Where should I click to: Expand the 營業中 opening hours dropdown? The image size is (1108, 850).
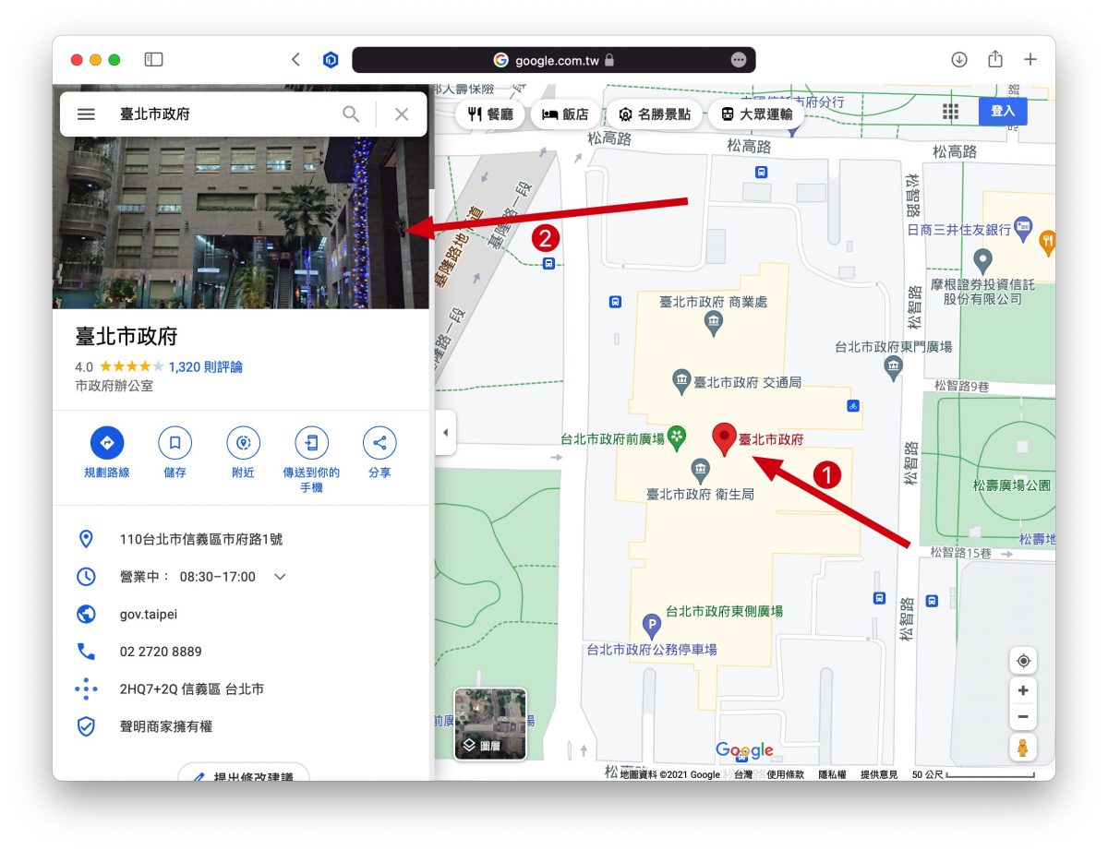[280, 577]
